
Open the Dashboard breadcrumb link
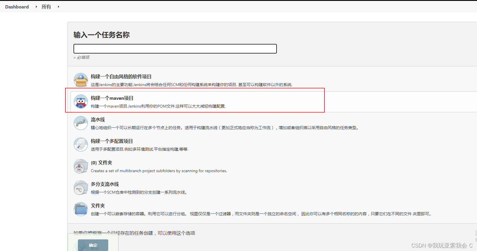[x=17, y=7]
